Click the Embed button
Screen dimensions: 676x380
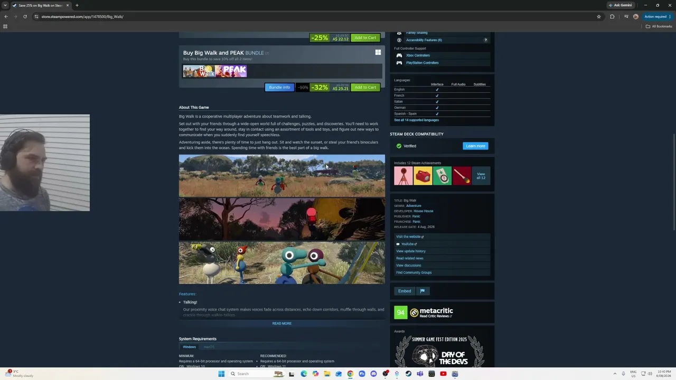click(x=405, y=291)
